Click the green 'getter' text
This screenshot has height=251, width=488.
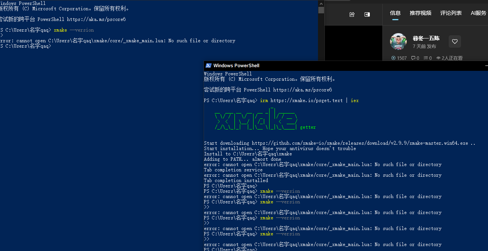[308, 127]
